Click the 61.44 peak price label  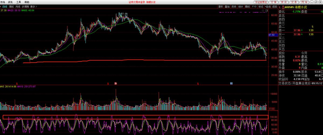(124, 13)
